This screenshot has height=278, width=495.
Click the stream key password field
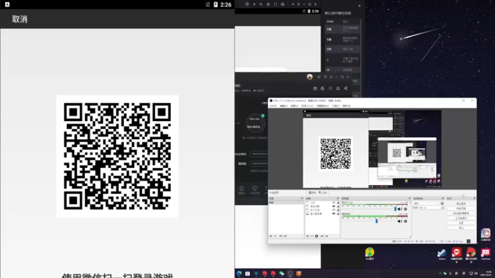(259, 164)
